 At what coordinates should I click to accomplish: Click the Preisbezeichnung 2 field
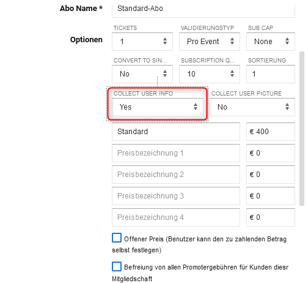coord(176,175)
